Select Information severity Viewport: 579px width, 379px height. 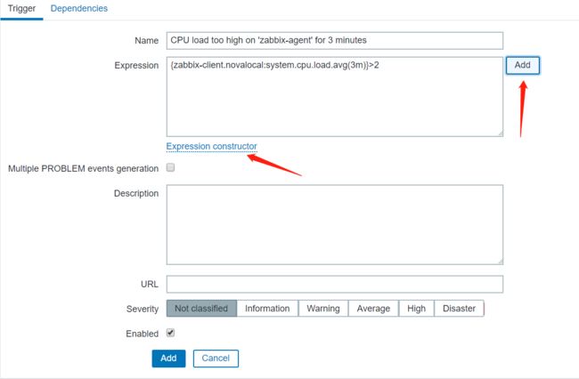point(267,308)
